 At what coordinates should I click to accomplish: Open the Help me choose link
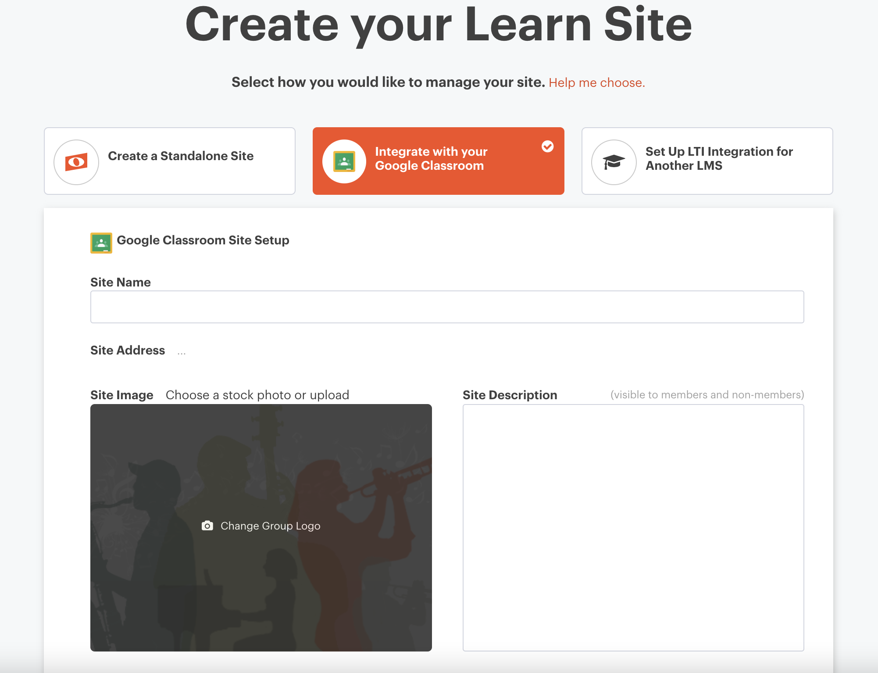point(597,82)
